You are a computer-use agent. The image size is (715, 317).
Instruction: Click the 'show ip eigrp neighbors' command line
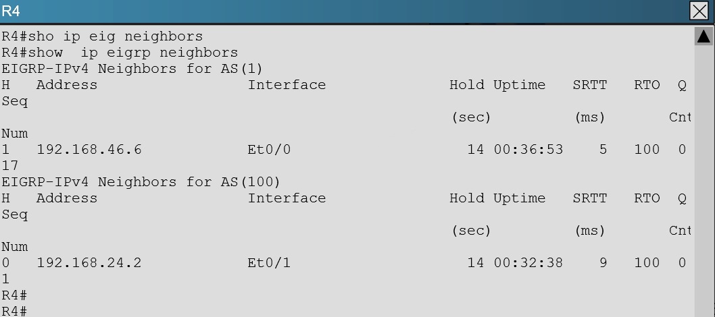120,53
